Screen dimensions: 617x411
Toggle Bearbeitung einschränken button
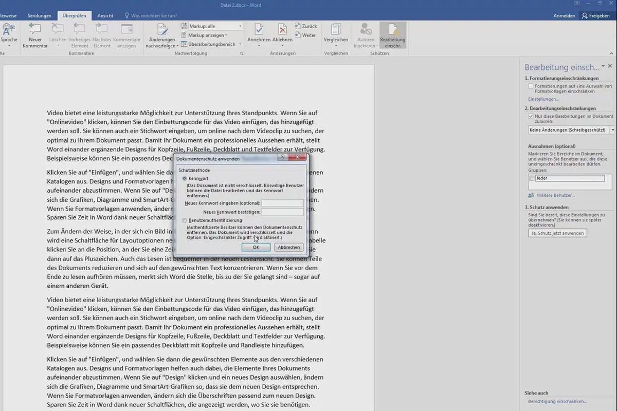[x=393, y=35]
